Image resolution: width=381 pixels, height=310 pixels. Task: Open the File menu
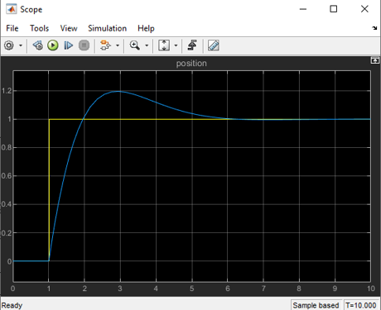pyautogui.click(x=12, y=28)
